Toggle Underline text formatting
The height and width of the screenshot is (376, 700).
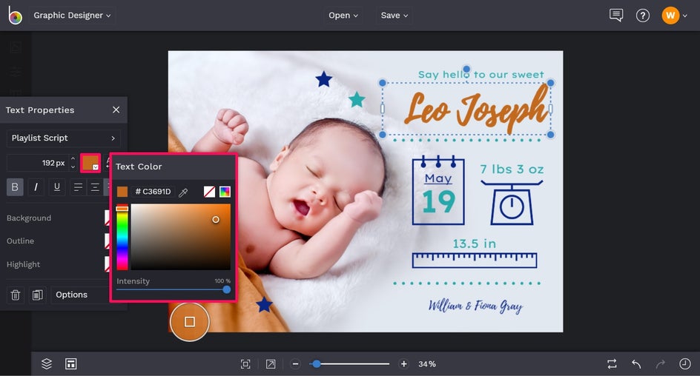(x=56, y=187)
